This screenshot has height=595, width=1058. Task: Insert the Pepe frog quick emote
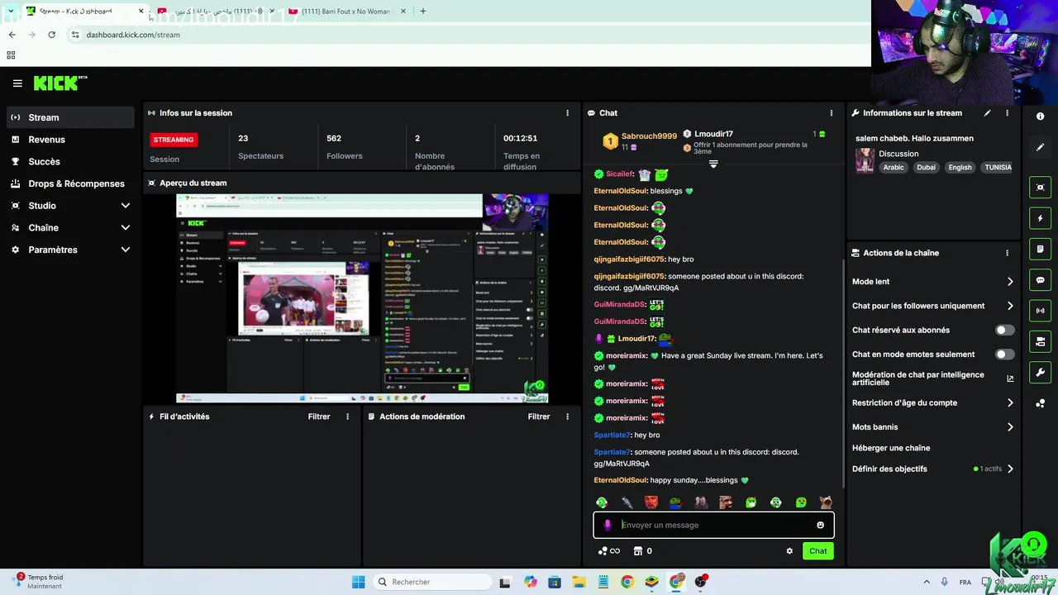pyautogui.click(x=676, y=502)
